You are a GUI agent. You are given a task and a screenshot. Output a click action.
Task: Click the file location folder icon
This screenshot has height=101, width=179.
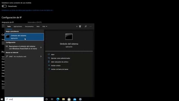point(49,62)
